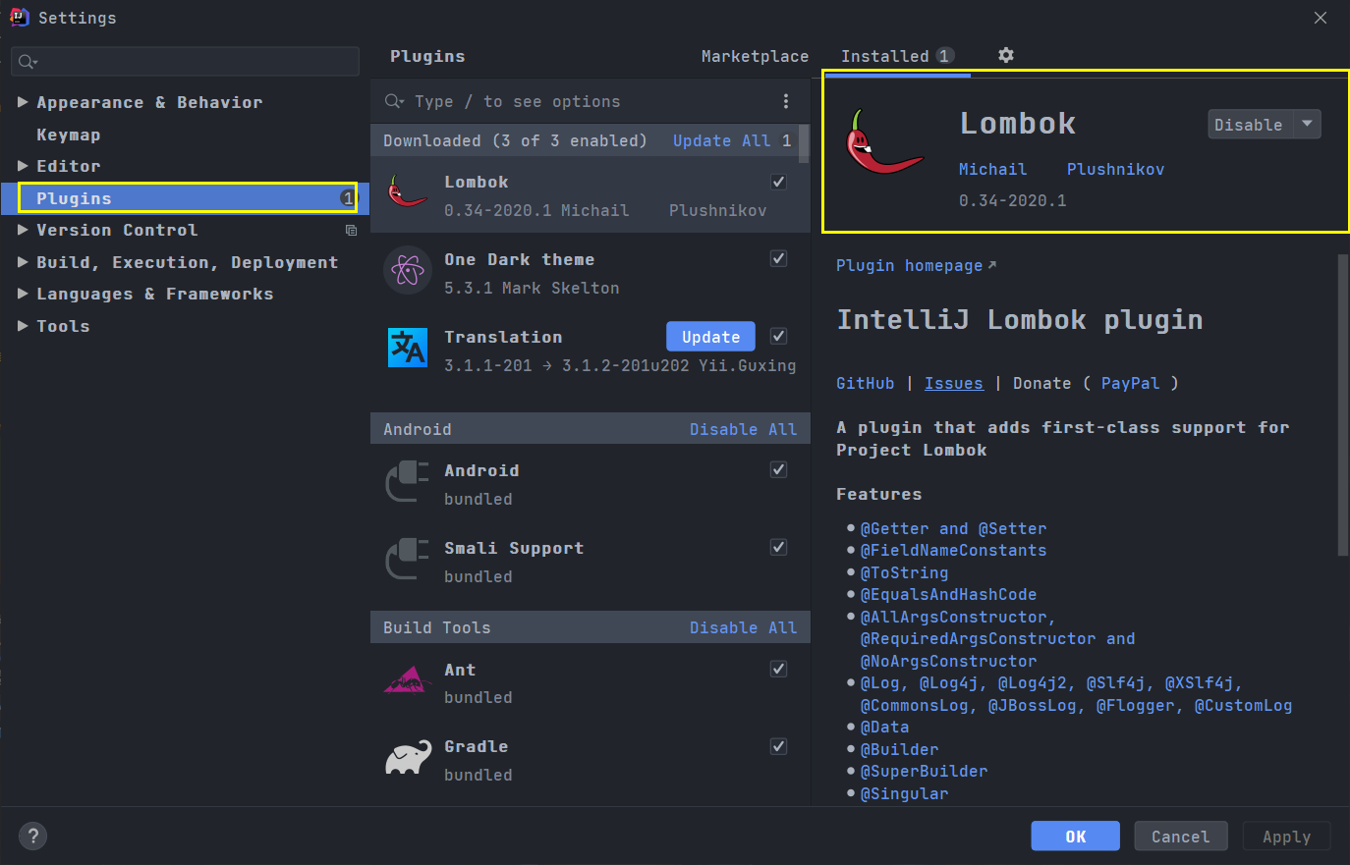Viewport: 1350px width, 865px height.
Task: Click the Translation plugin icon
Action: click(407, 347)
